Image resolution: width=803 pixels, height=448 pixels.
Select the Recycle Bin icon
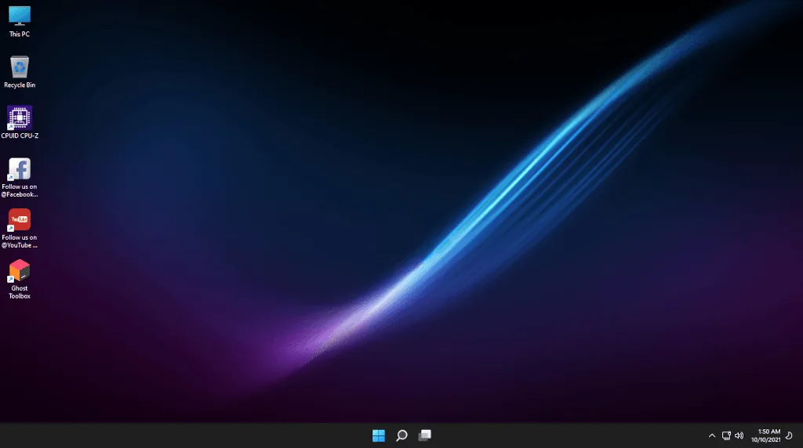(20, 67)
